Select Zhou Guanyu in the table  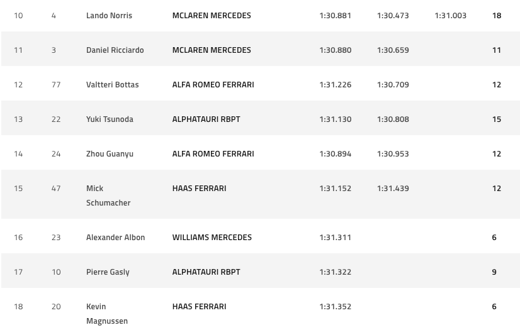[110, 154]
